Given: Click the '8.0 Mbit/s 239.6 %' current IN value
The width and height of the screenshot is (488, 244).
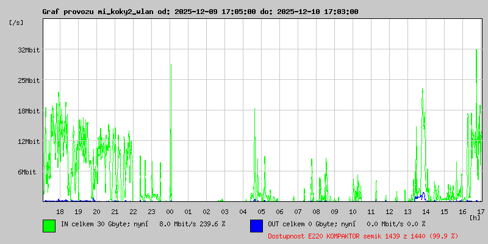Looking at the screenshot, I should tap(192, 224).
